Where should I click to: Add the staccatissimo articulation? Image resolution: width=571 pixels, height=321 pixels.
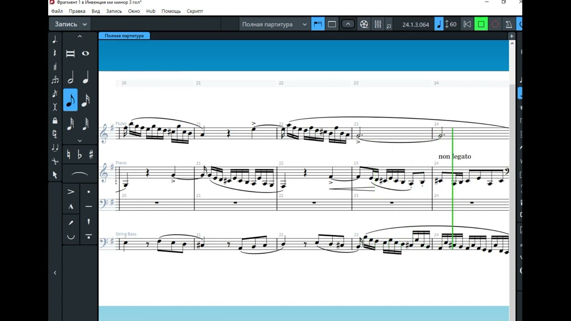click(x=88, y=222)
